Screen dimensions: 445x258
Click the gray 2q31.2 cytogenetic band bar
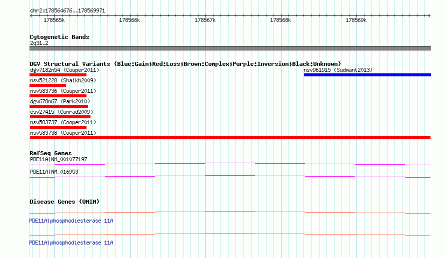point(230,48)
